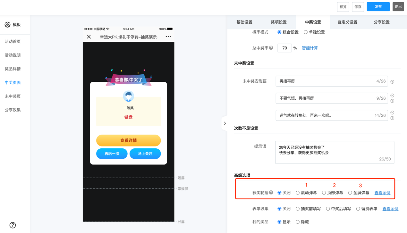
Task: Click the 模板 template icon in sidebar
Action: (x=7, y=25)
